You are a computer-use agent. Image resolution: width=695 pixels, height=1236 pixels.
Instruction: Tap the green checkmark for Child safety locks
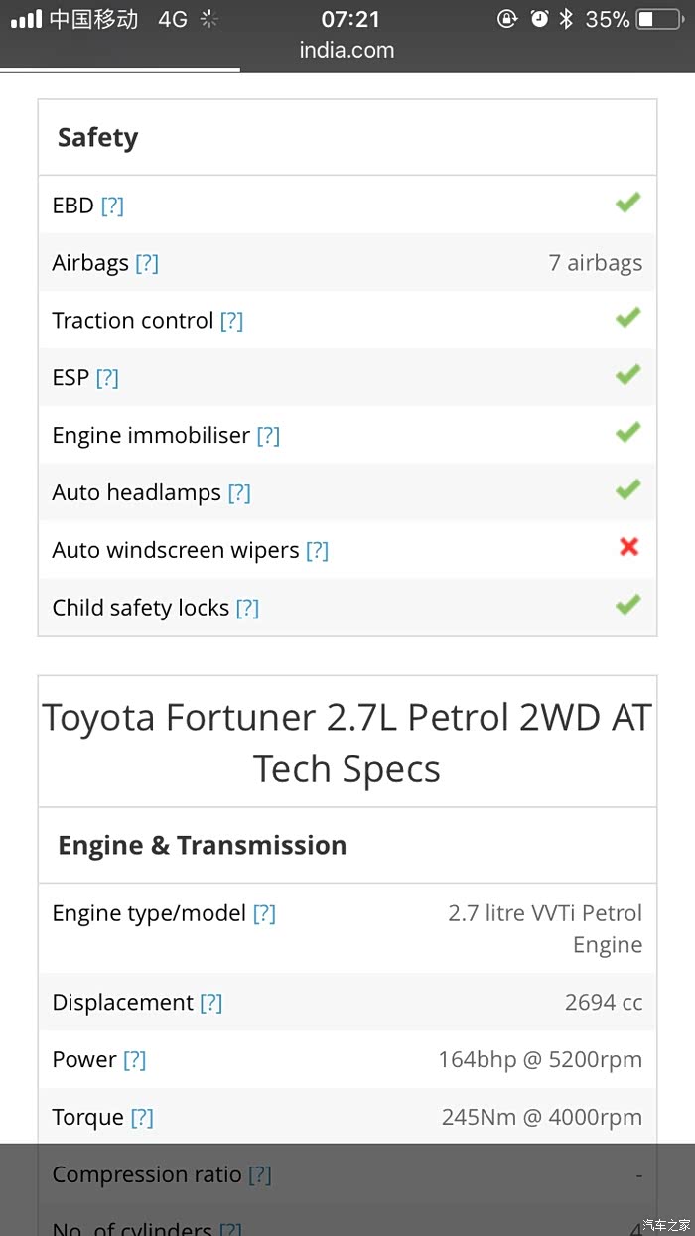click(627, 605)
